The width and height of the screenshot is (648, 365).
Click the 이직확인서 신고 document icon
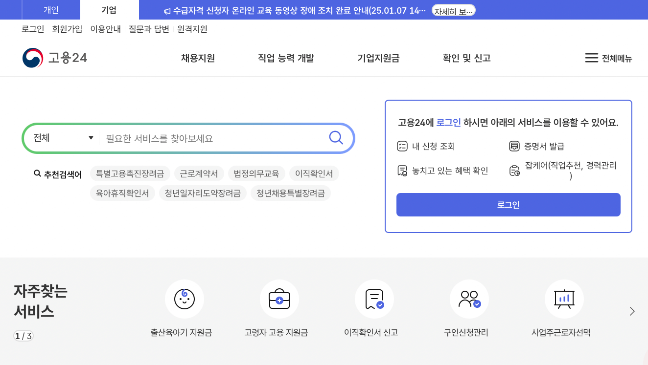click(x=374, y=299)
